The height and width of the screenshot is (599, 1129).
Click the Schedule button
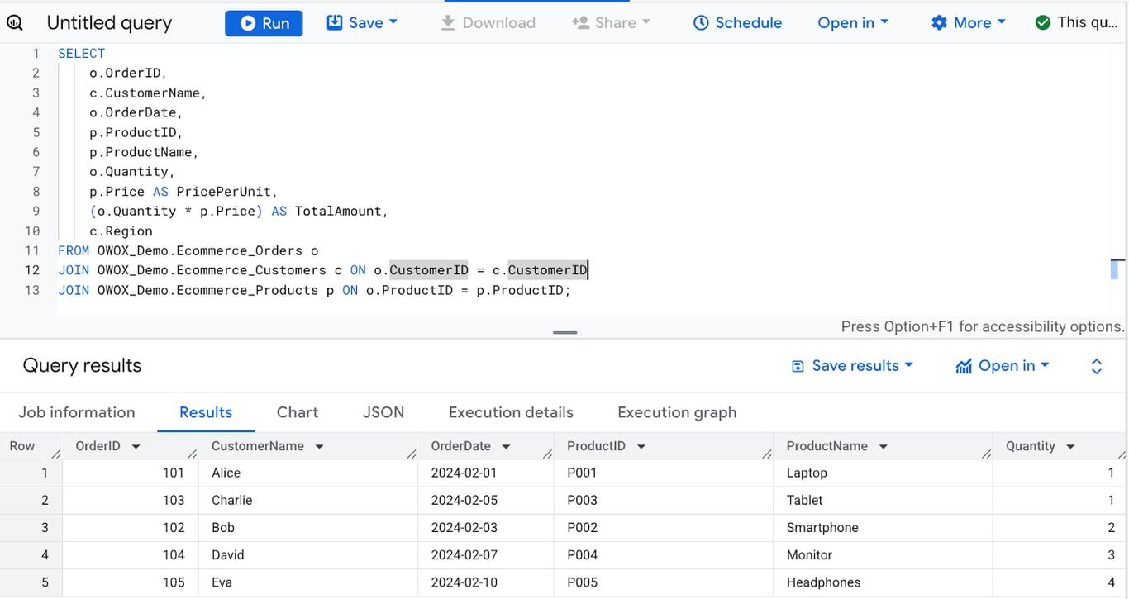[737, 23]
